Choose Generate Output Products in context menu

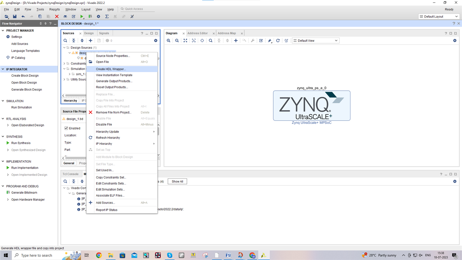122,81
